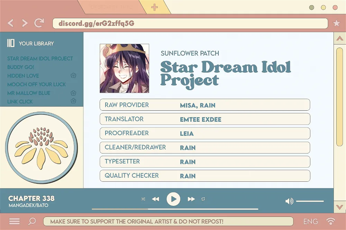Go forward with the right arrow

(25, 23)
